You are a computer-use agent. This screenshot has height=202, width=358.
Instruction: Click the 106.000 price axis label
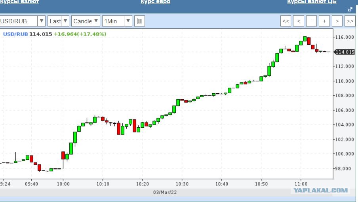pyautogui.click(x=345, y=110)
